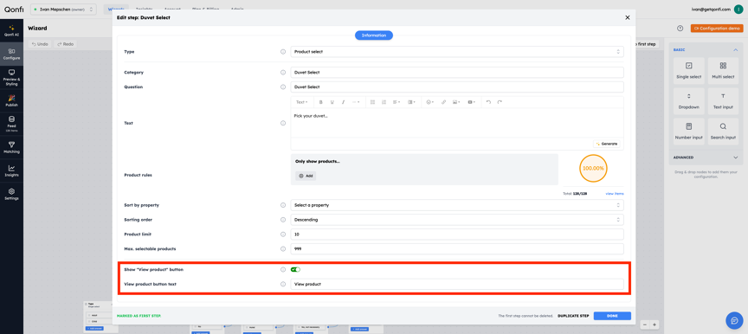This screenshot has width=748, height=334.
Task: Insert a bulleted list in editor
Action: [x=372, y=102]
